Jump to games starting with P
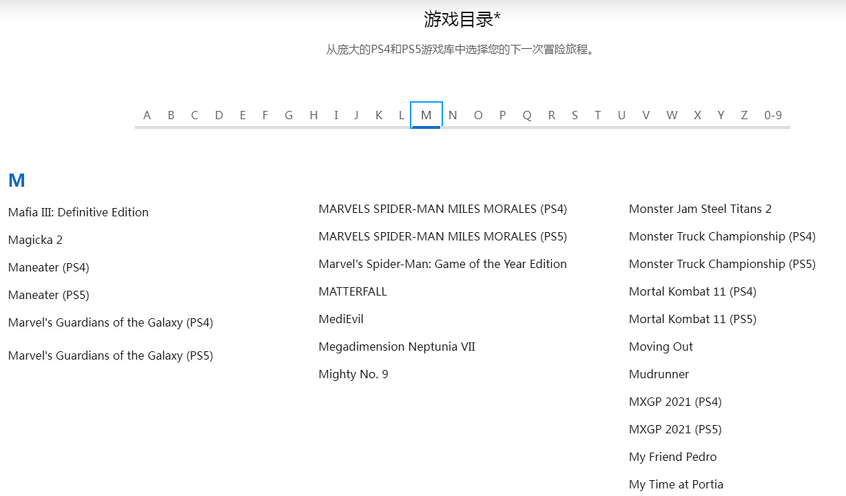Viewport: 846px width, 496px height. tap(502, 115)
